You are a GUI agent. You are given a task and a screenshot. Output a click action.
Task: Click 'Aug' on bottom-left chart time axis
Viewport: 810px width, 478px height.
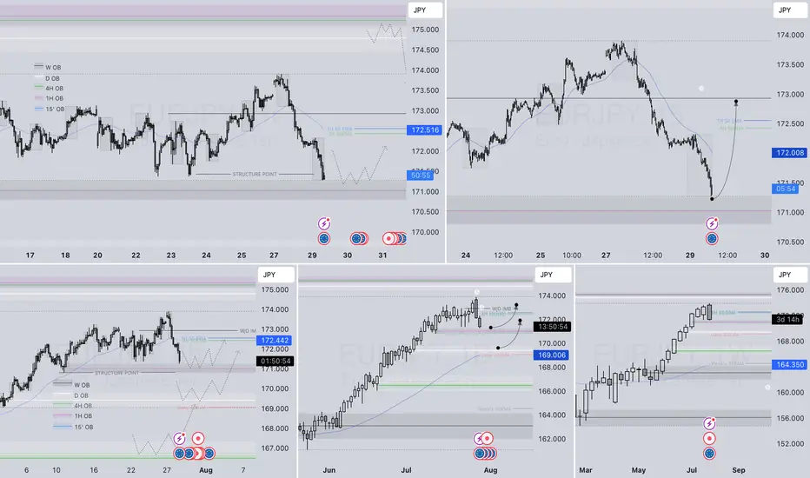[x=206, y=469]
